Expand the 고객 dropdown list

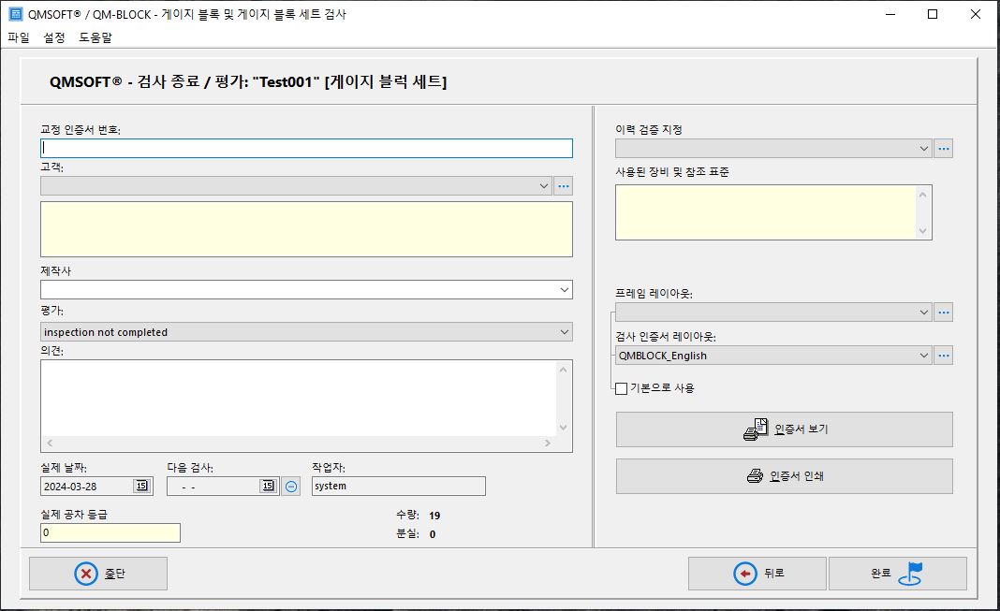click(543, 186)
